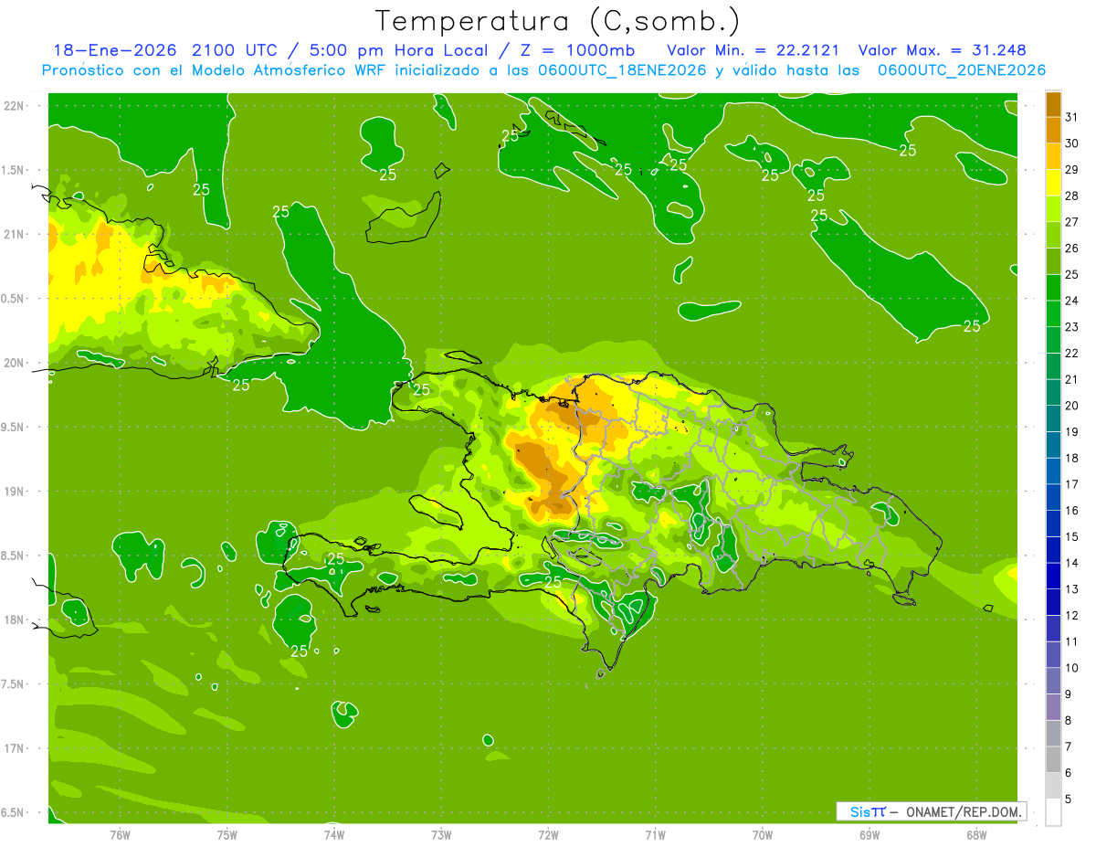Image resolution: width=1096 pixels, height=847 pixels.
Task: Click the '14' value on the color scale
Action: point(1072,563)
